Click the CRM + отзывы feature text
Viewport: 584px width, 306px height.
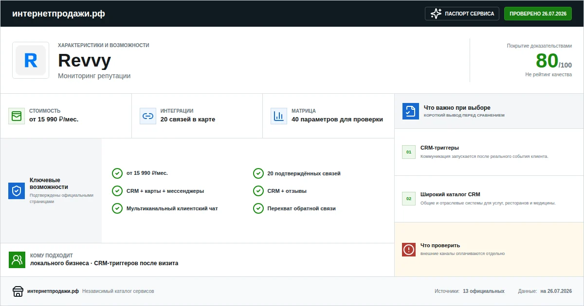[x=287, y=191]
